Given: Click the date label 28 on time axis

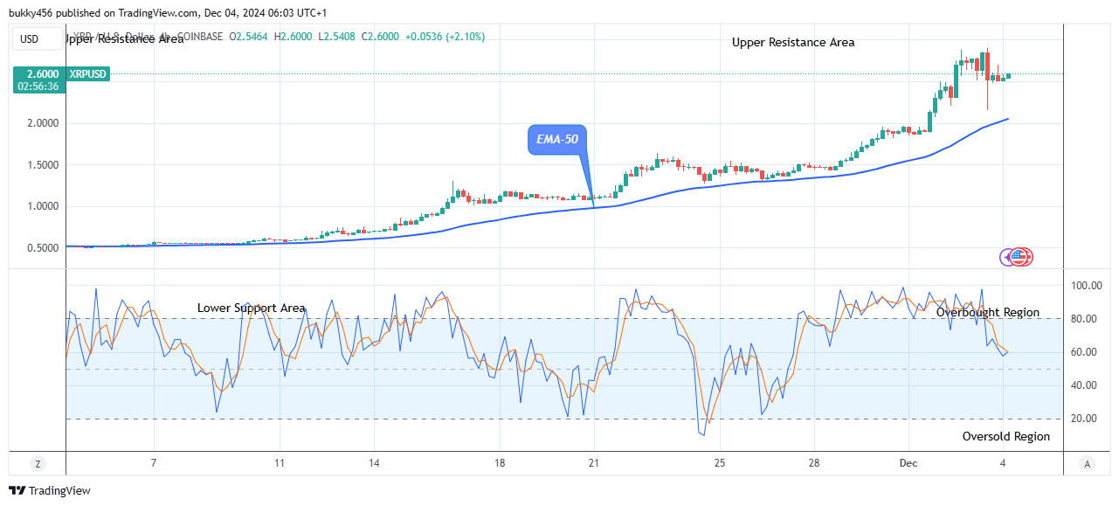Looking at the screenshot, I should 813,463.
